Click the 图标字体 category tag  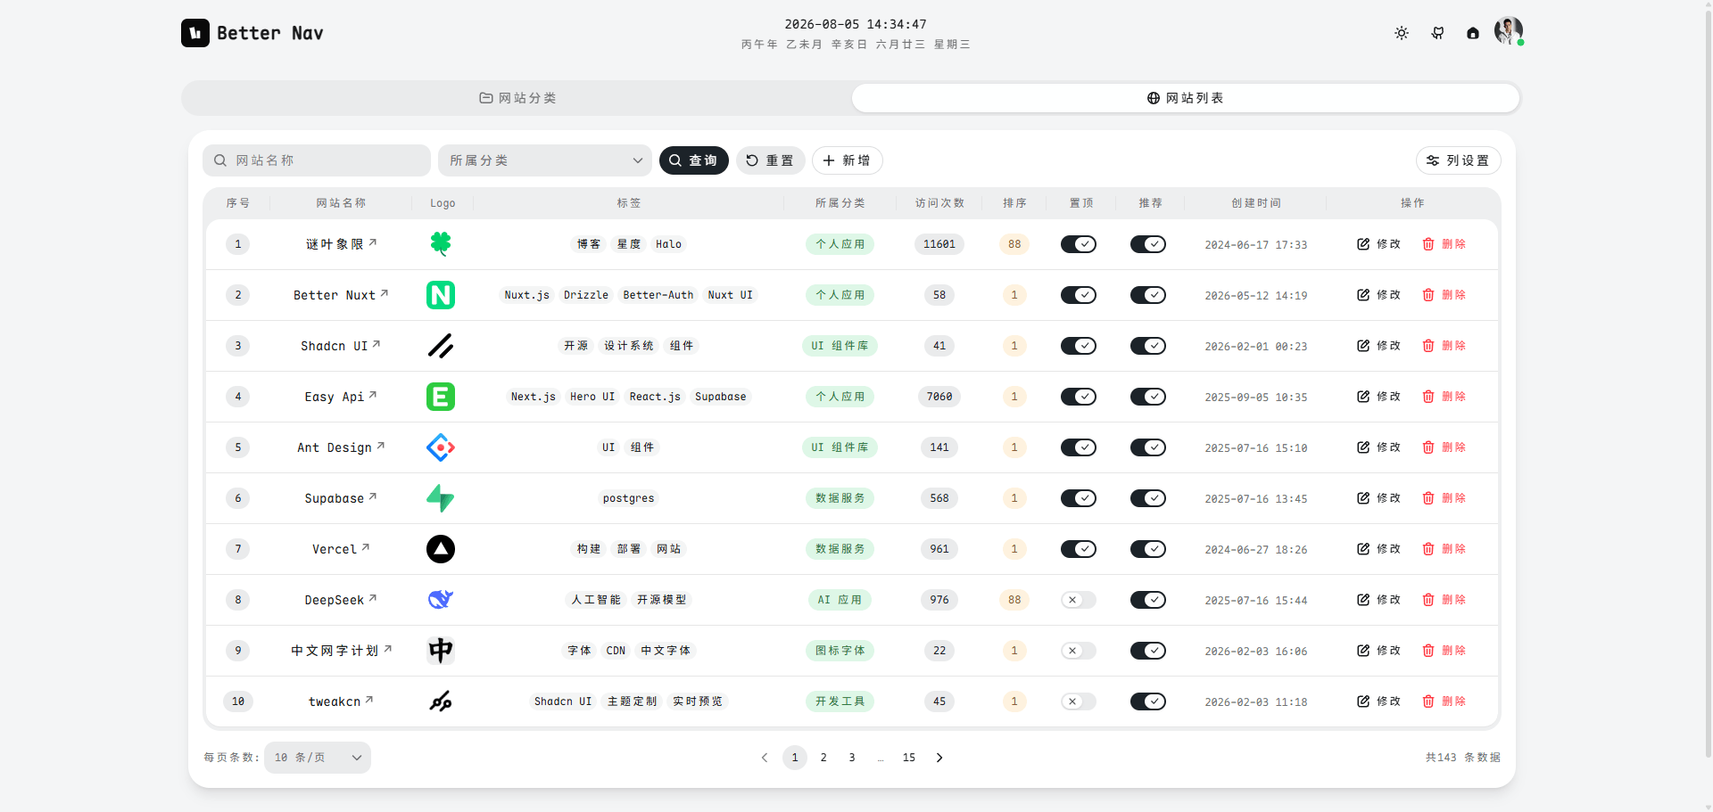(x=840, y=651)
